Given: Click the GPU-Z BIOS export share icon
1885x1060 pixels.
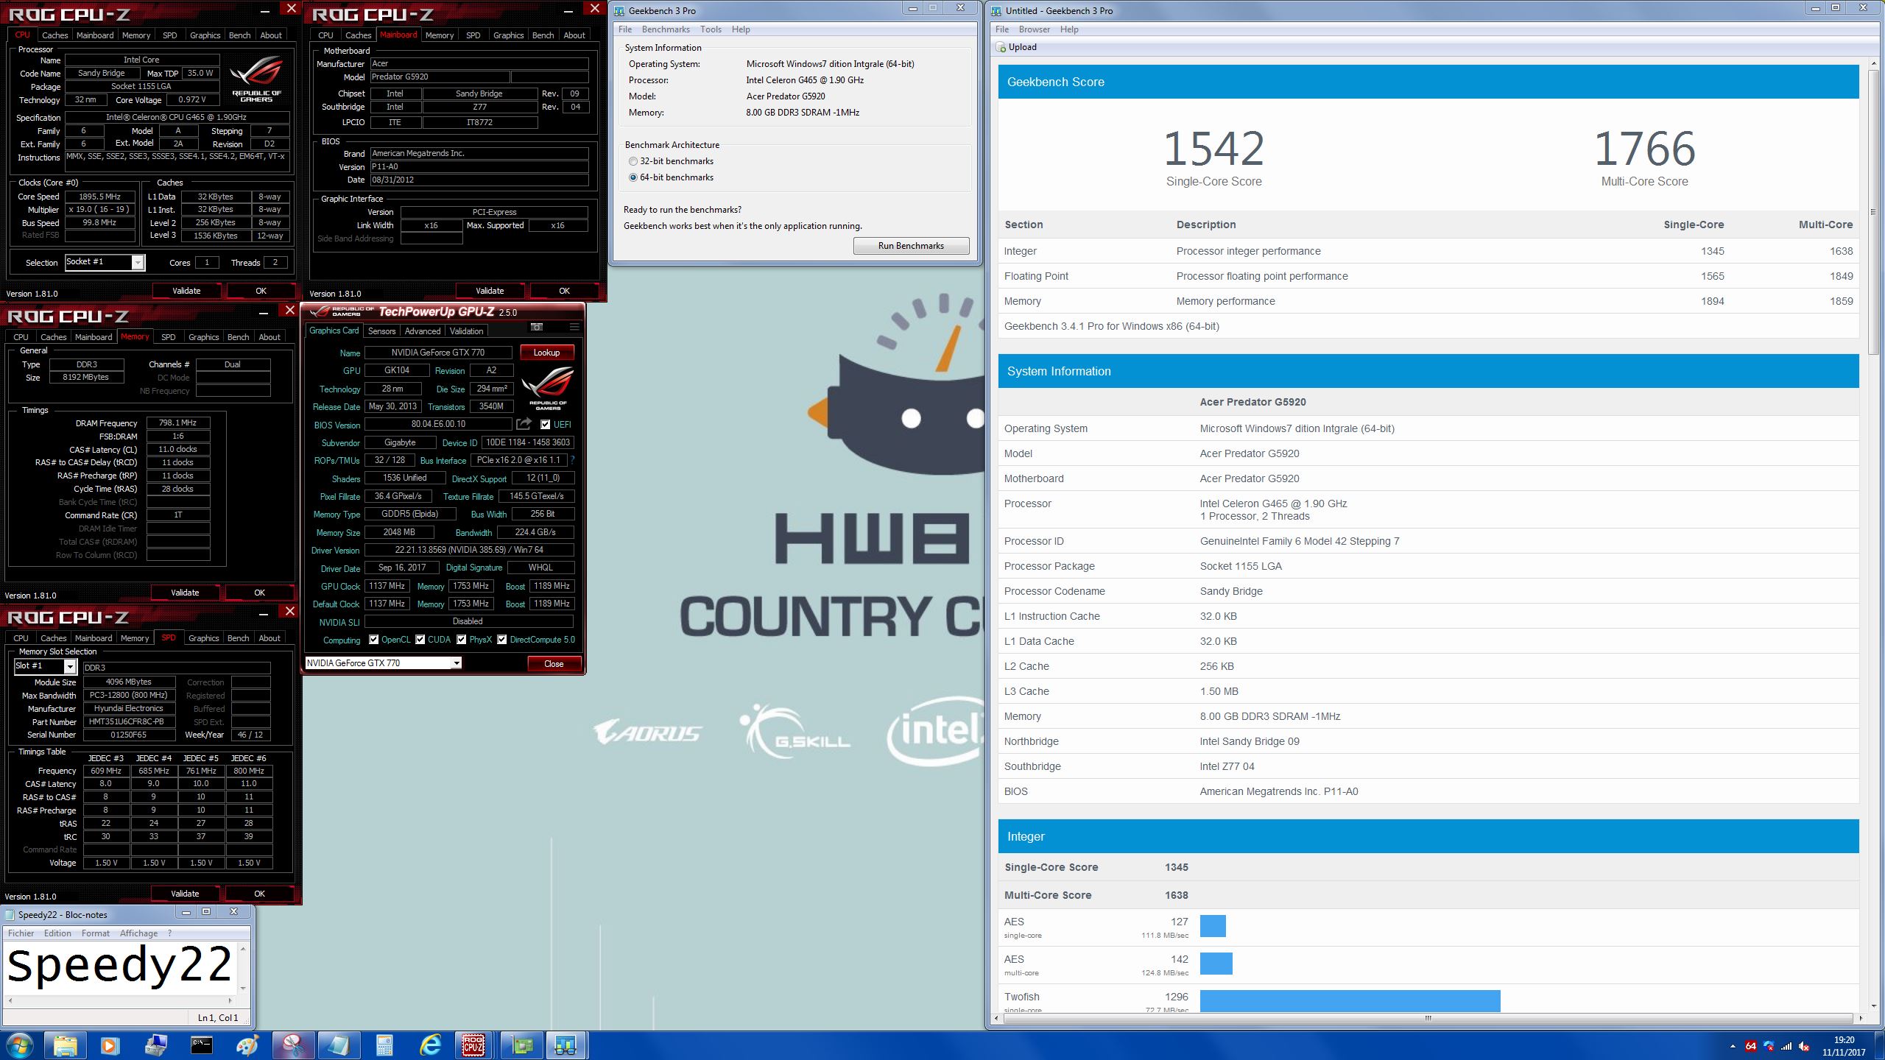Looking at the screenshot, I should click(x=524, y=423).
